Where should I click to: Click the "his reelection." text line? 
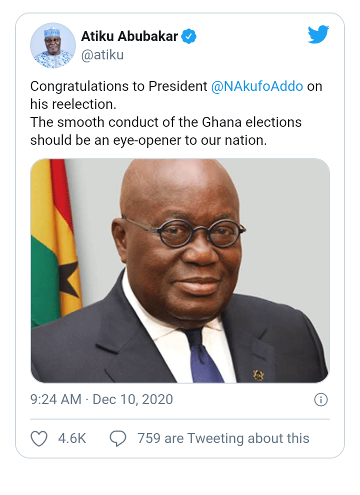click(x=73, y=104)
